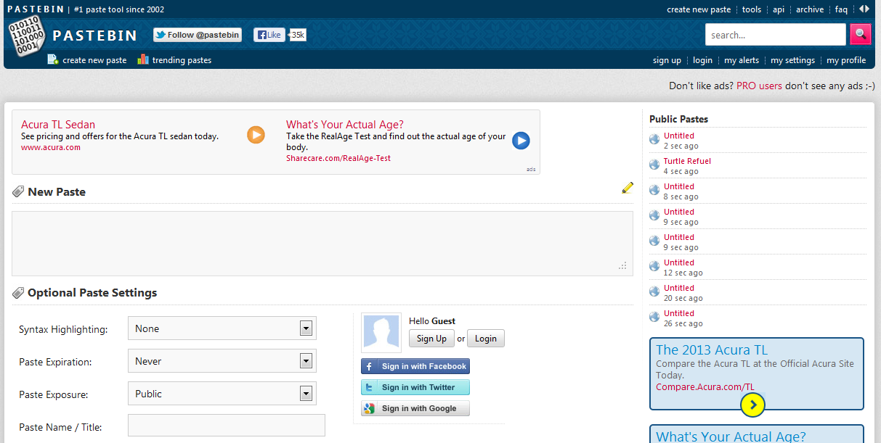Viewport: 881px width, 443px height.
Task: Click the Acura TL Sedan ad title
Action: (58, 125)
